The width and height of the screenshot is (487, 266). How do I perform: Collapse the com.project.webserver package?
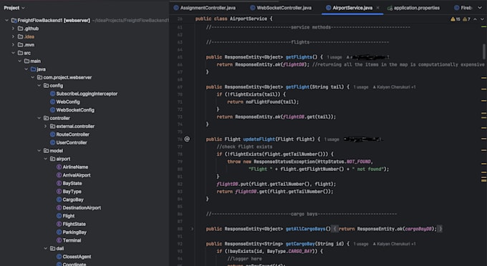point(33,77)
